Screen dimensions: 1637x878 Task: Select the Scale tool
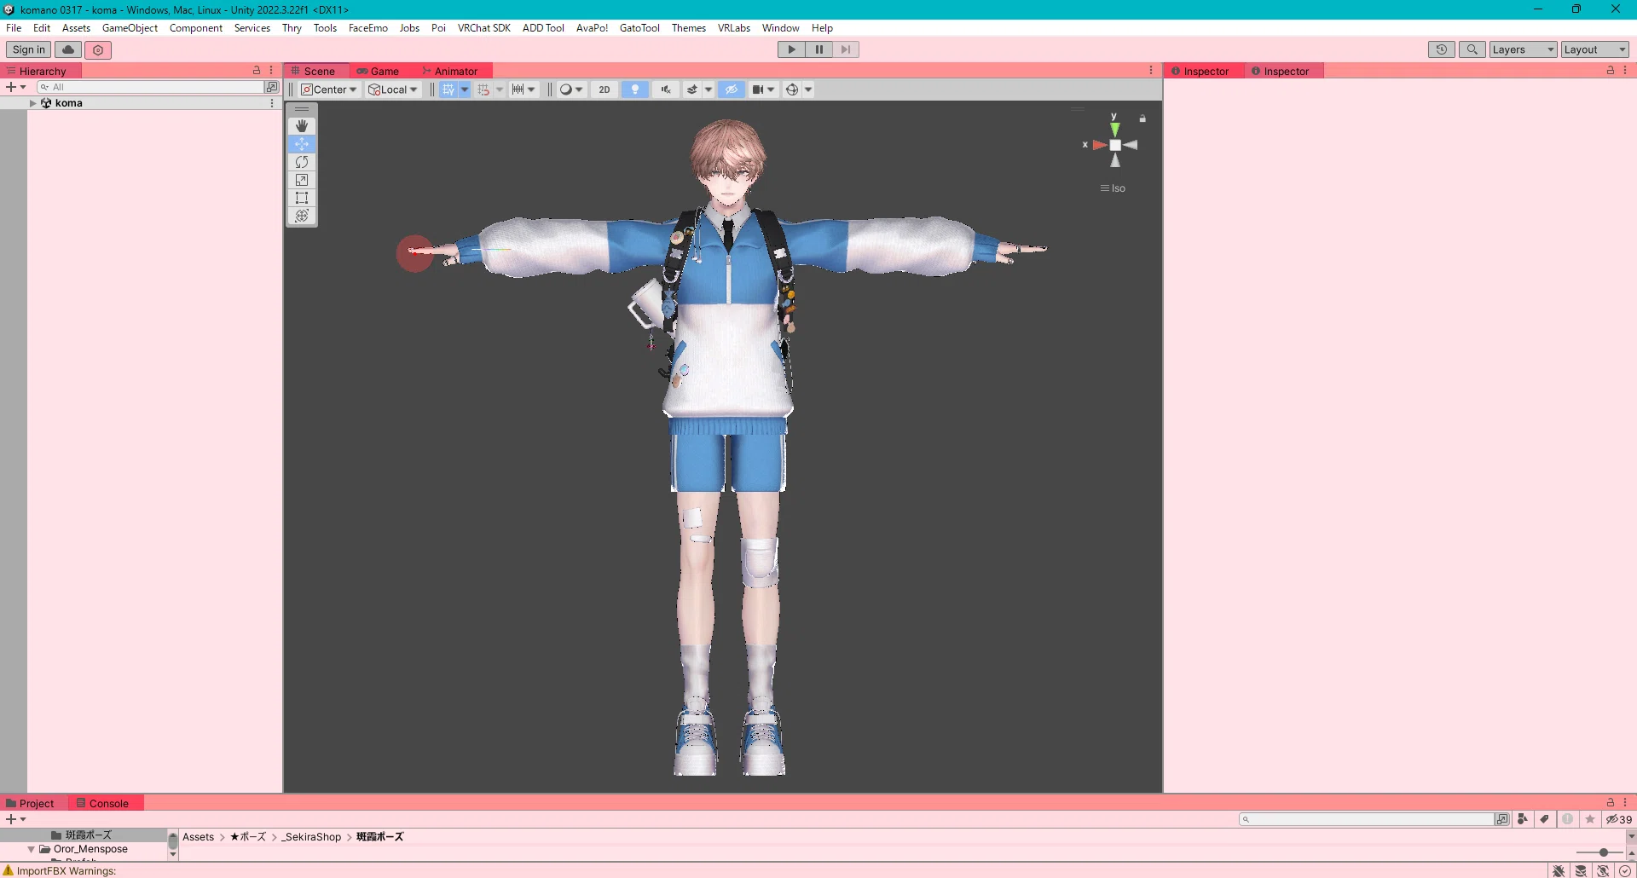tap(302, 180)
